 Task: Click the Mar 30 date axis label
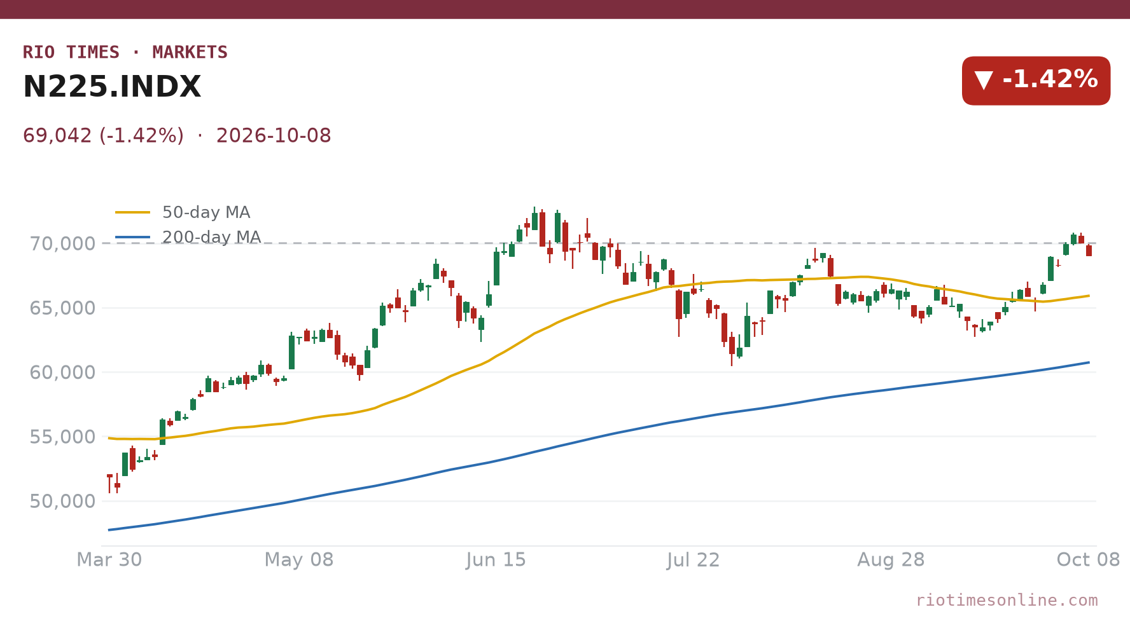(x=109, y=560)
